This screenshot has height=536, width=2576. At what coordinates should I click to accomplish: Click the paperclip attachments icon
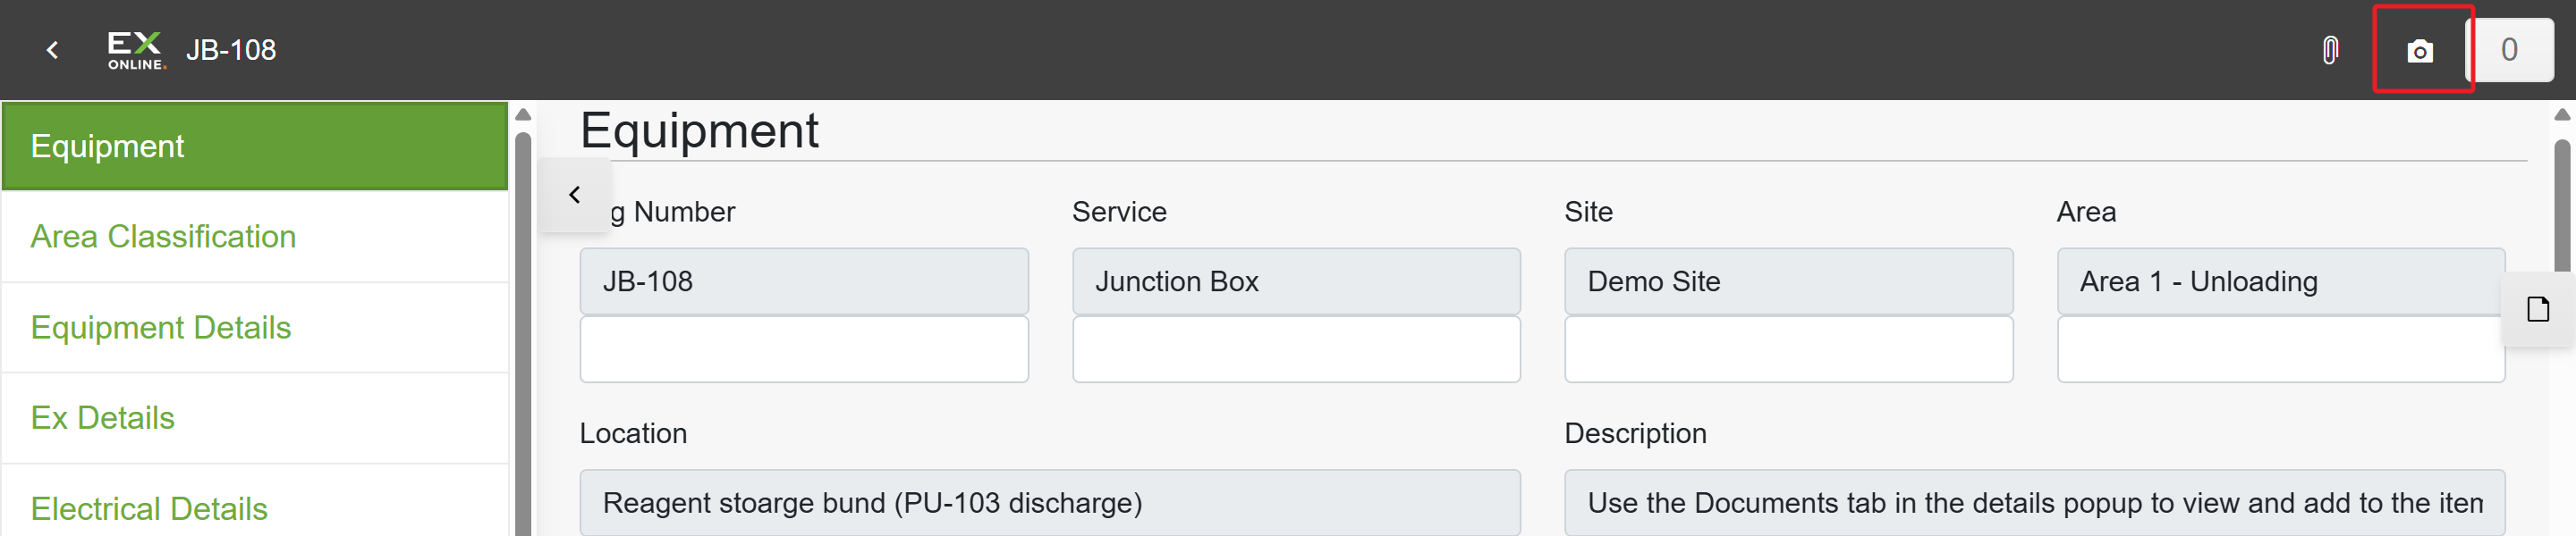pos(2329,51)
